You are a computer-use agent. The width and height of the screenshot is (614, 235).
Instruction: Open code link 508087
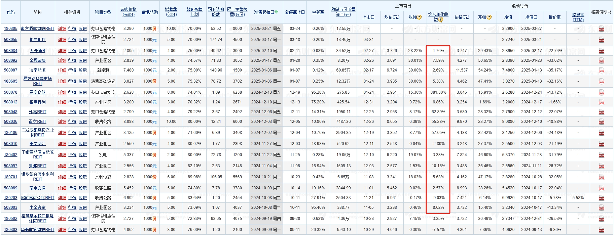coord(10,70)
